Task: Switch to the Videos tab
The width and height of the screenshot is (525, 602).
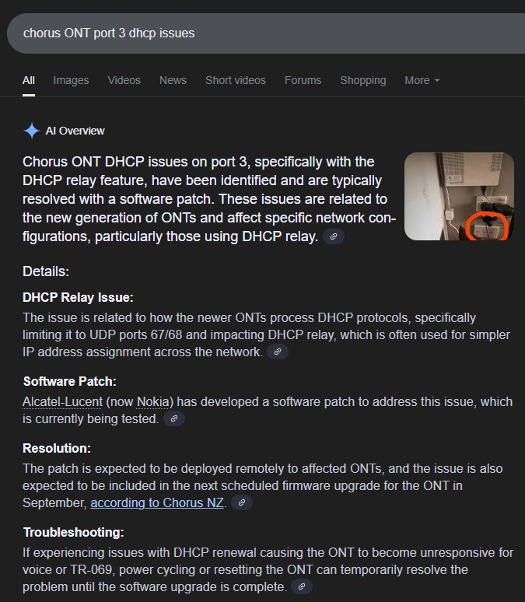Action: click(x=124, y=80)
